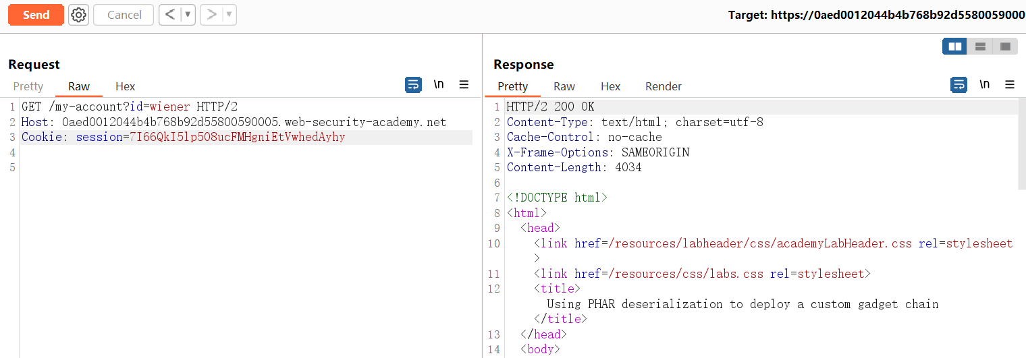The height and width of the screenshot is (358, 1026).
Task: Select the Request Hex tab
Action: pos(125,86)
